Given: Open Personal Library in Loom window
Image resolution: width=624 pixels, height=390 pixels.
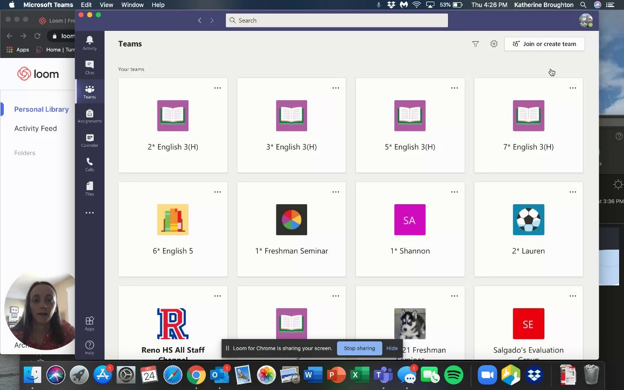Looking at the screenshot, I should tap(41, 109).
